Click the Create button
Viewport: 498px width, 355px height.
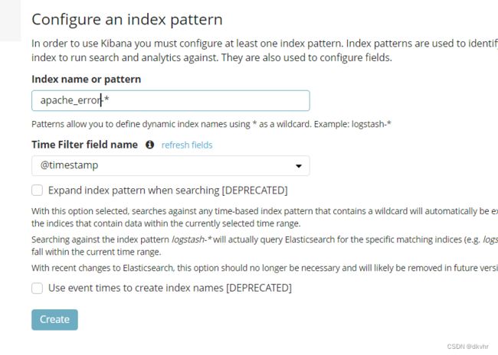point(54,320)
